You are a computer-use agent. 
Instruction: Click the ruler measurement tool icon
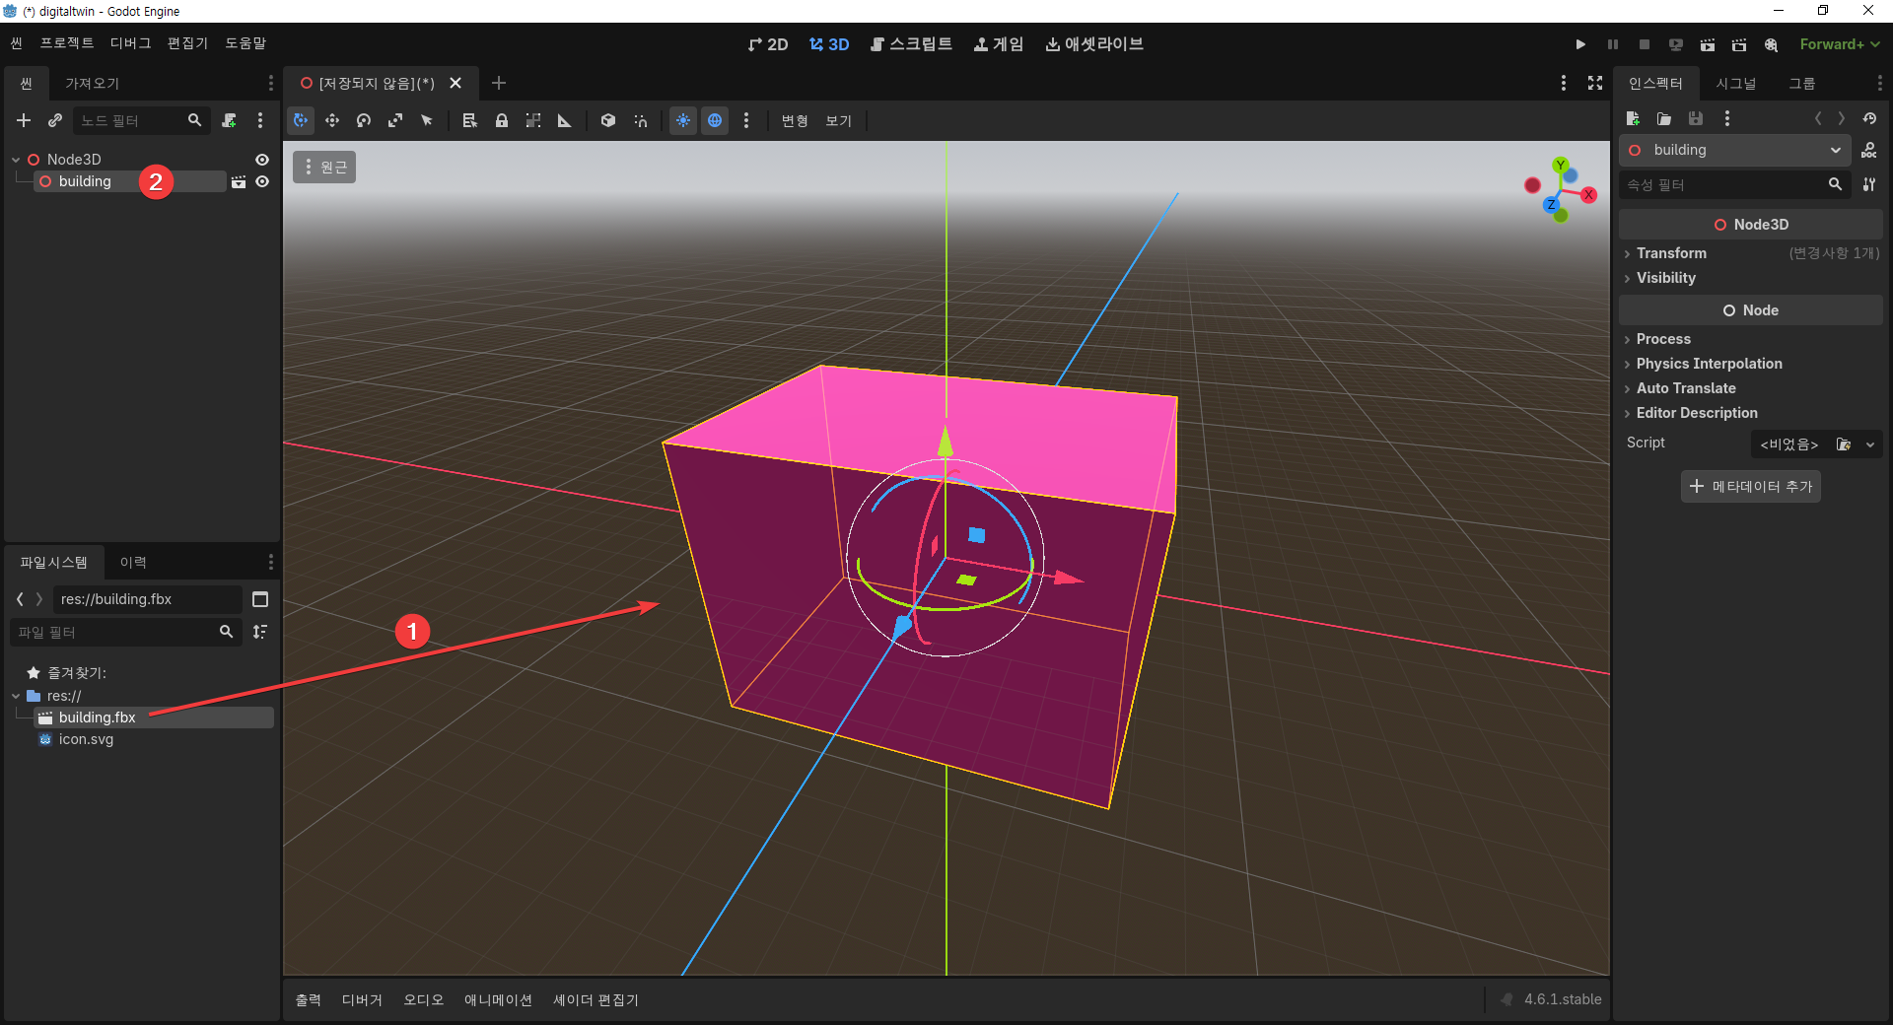pos(565,120)
